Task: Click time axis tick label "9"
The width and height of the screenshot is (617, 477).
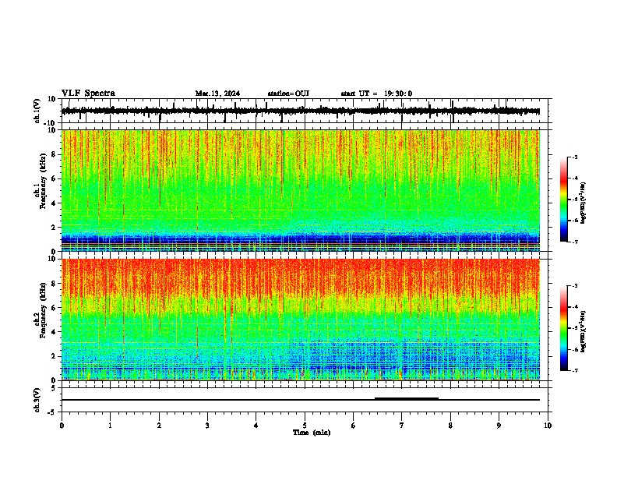Action: point(499,426)
